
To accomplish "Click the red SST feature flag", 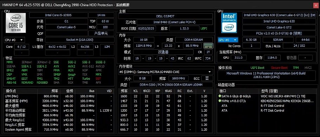I will [98, 79].
